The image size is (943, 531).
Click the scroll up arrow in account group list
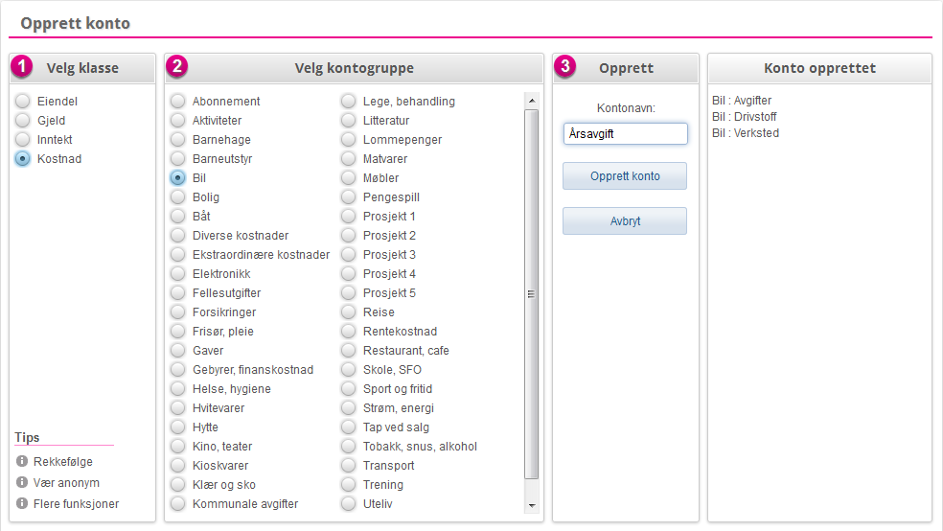532,101
